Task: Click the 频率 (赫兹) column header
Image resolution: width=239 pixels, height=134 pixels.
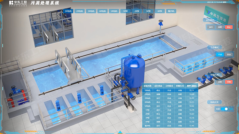Action: coord(191,86)
